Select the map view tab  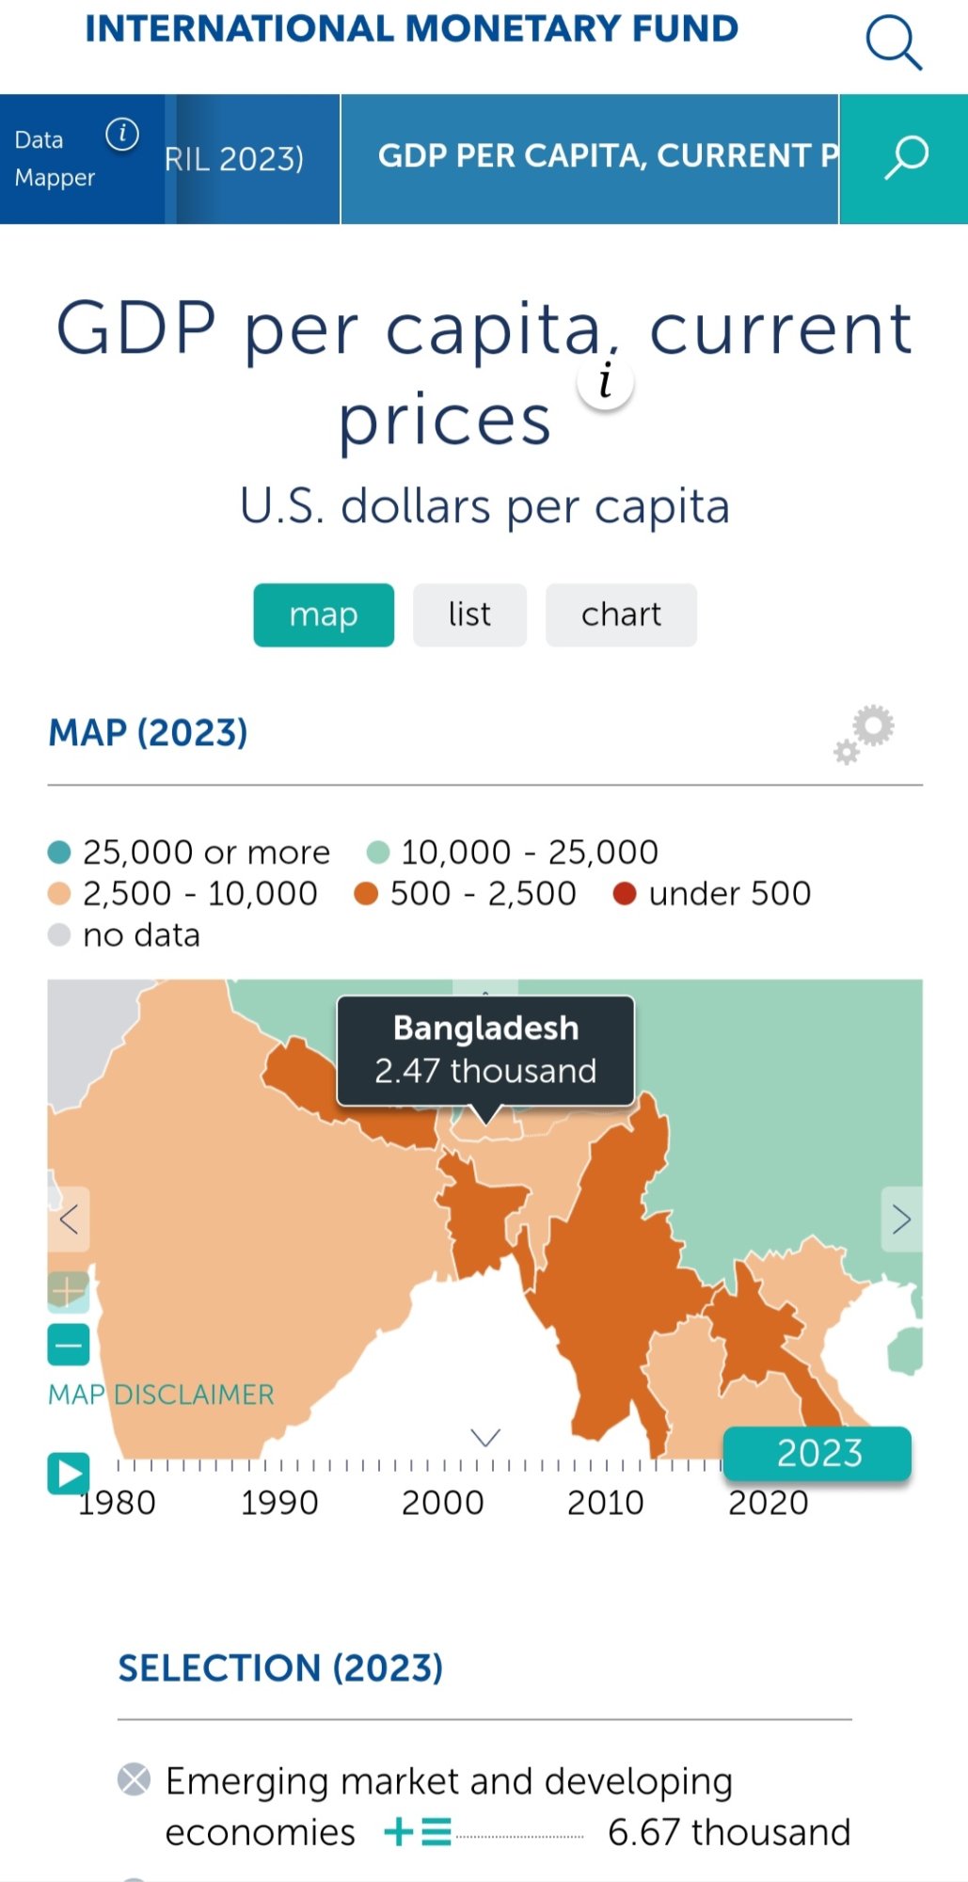(x=324, y=614)
